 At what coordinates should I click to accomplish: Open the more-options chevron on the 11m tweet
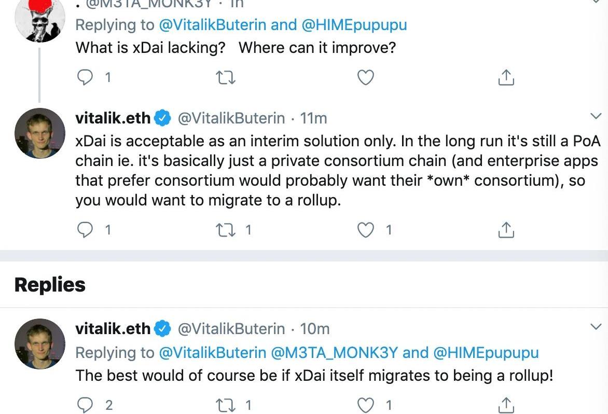coord(596,116)
